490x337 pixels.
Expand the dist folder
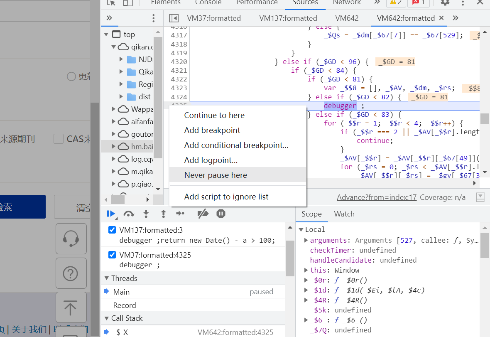tap(121, 96)
